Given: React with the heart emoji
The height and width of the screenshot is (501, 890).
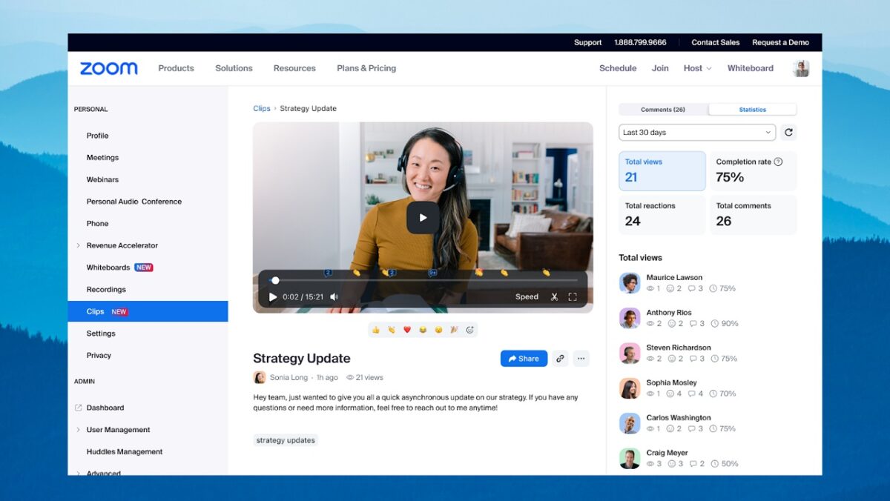Looking at the screenshot, I should click(406, 330).
